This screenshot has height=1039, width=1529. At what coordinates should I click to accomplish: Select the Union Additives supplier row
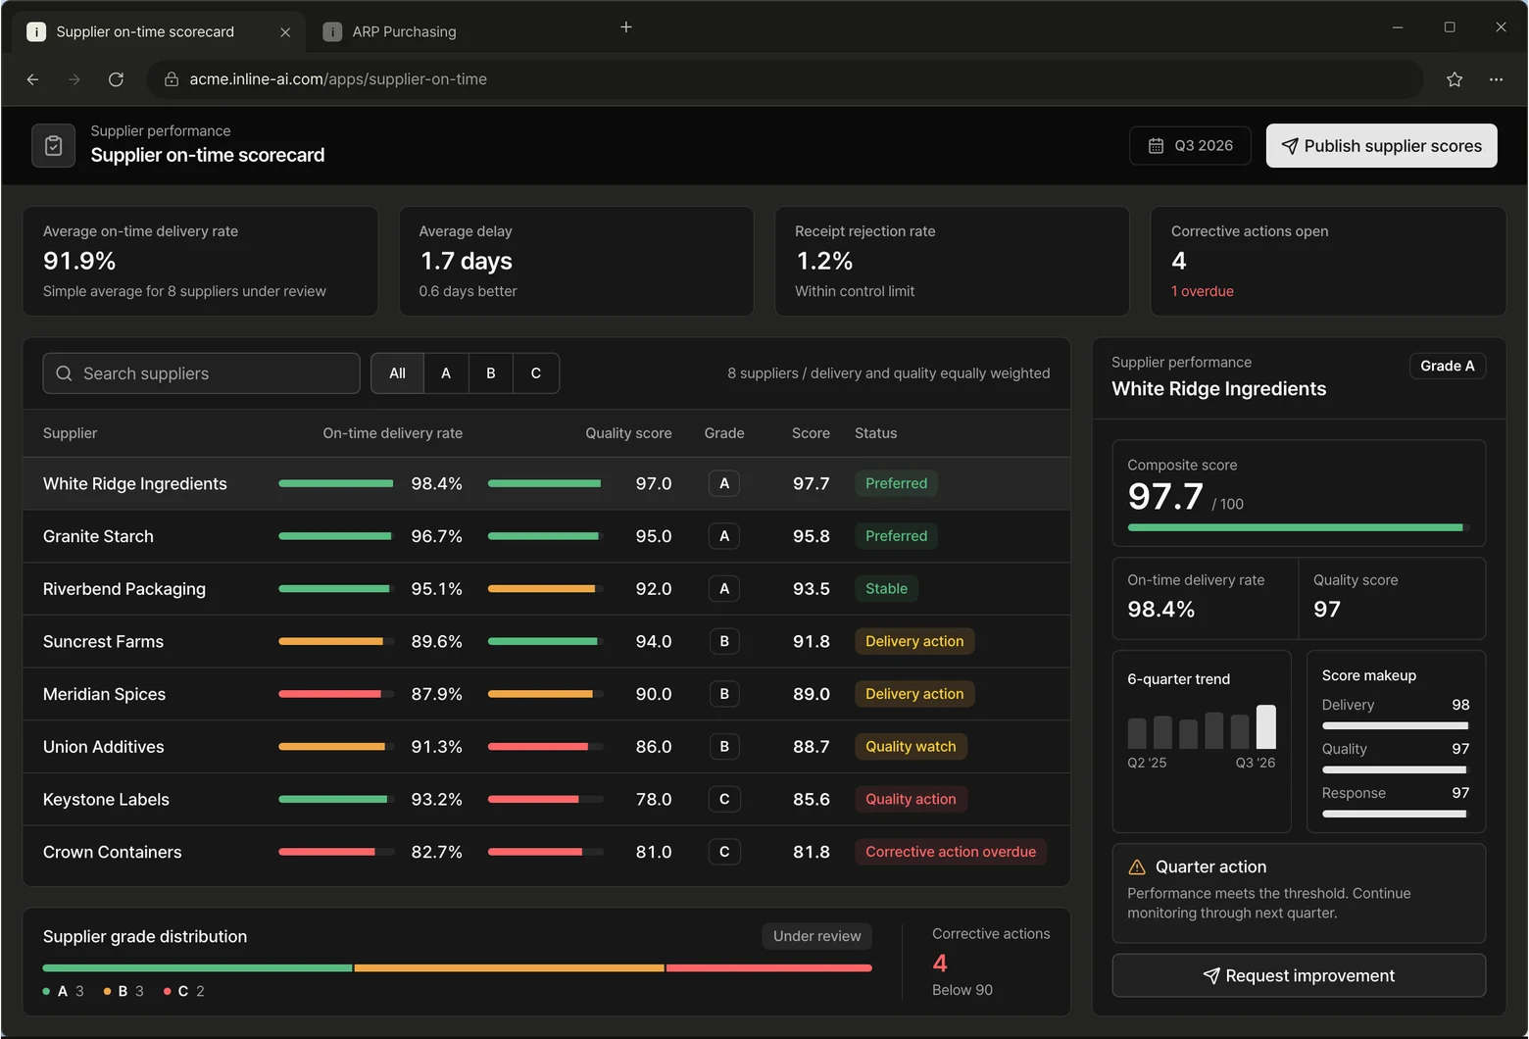click(547, 747)
